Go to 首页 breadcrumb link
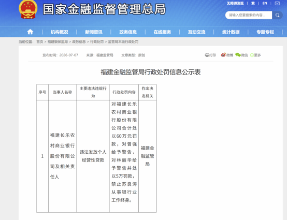The image size is (287, 220). click(x=39, y=42)
